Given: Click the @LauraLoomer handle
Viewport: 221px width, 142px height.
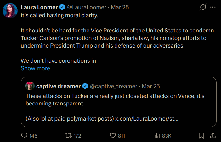Looking at the screenshot, I should pos(87,7).
